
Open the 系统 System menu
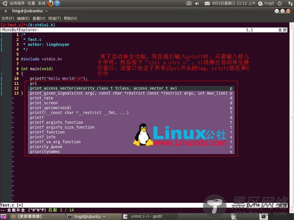42,4
